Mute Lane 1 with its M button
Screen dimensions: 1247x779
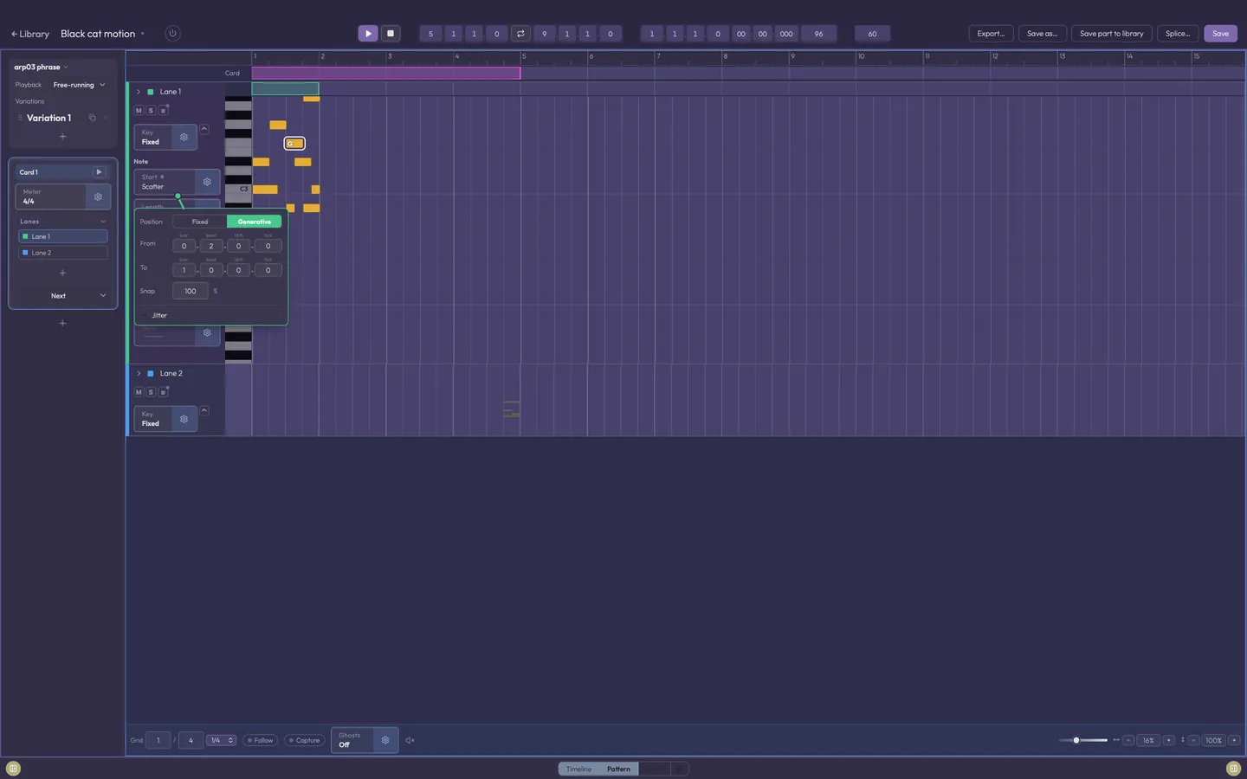coord(139,111)
